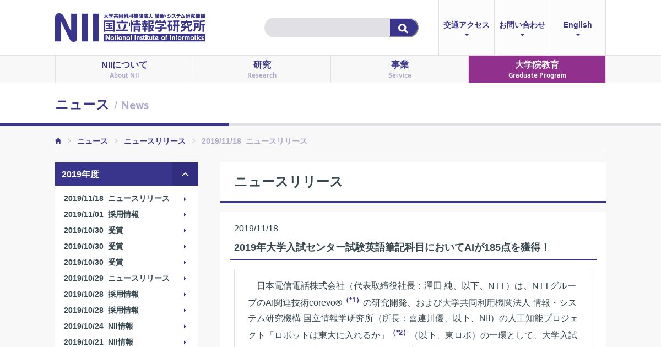
Task: Collapse the 2019年度 section chevron
Action: 185,174
